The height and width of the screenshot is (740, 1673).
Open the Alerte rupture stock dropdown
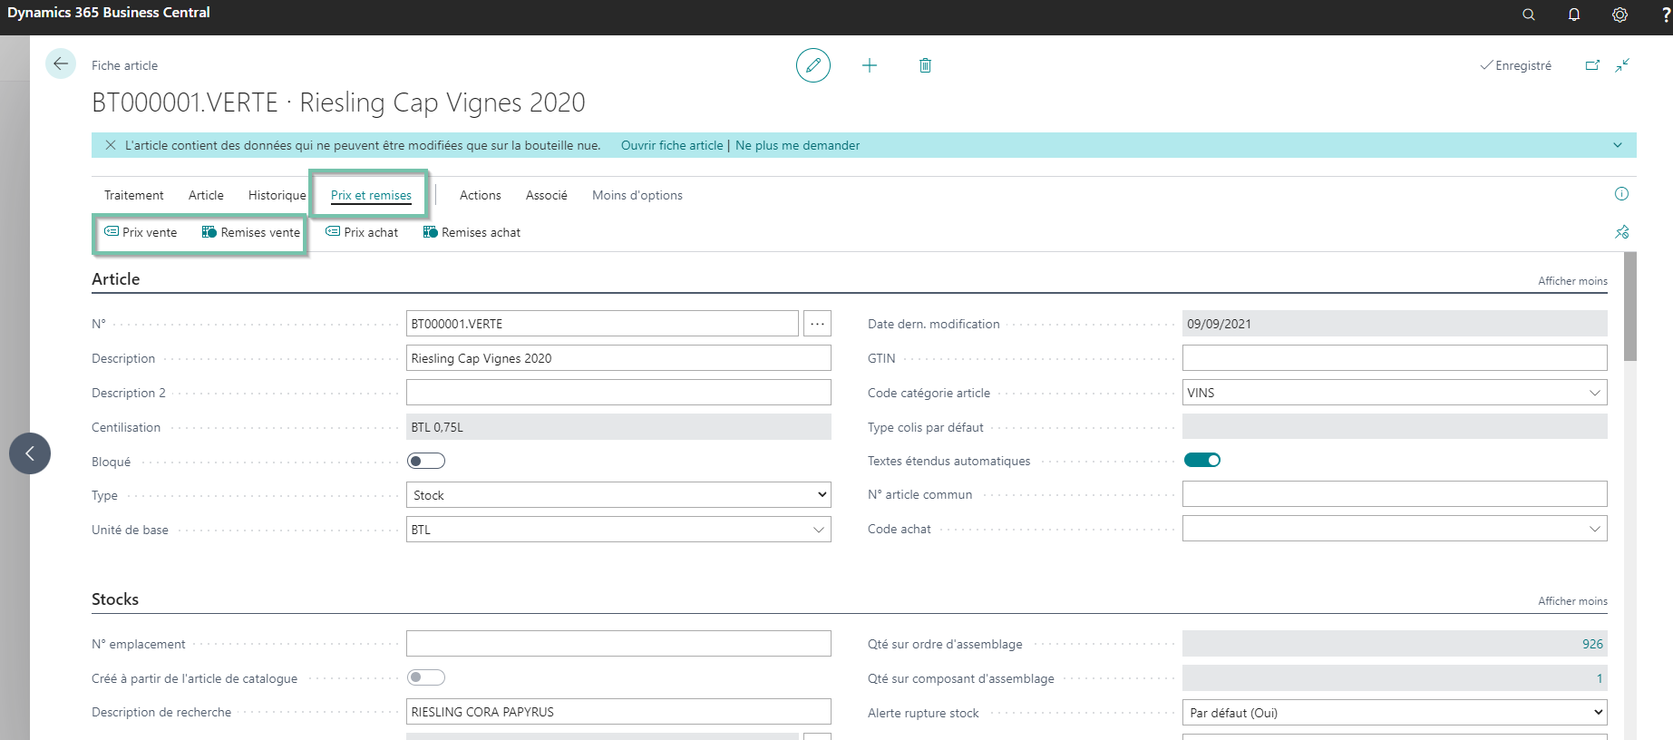[x=1395, y=713]
